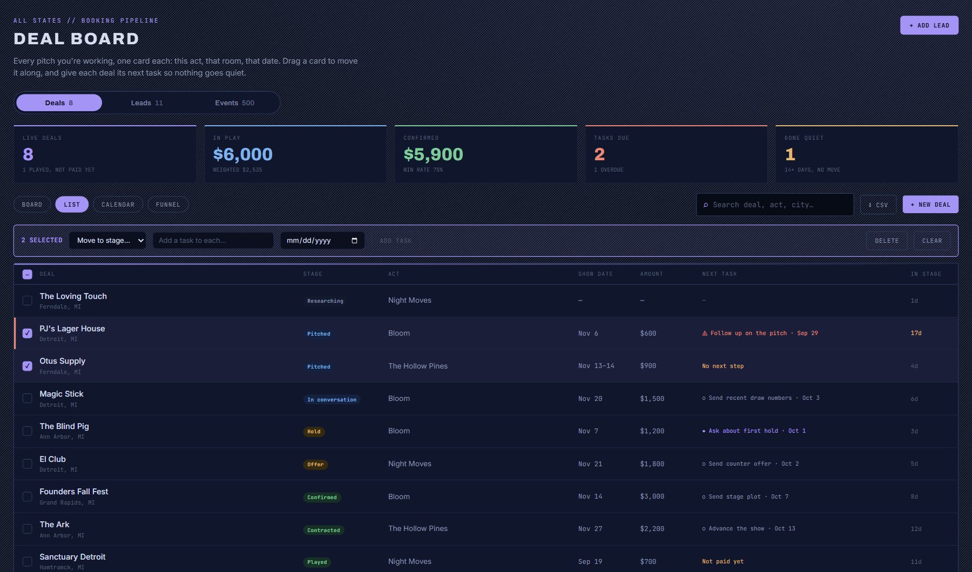Tick The Blind Pig checkbox
The image size is (972, 572).
pos(28,431)
